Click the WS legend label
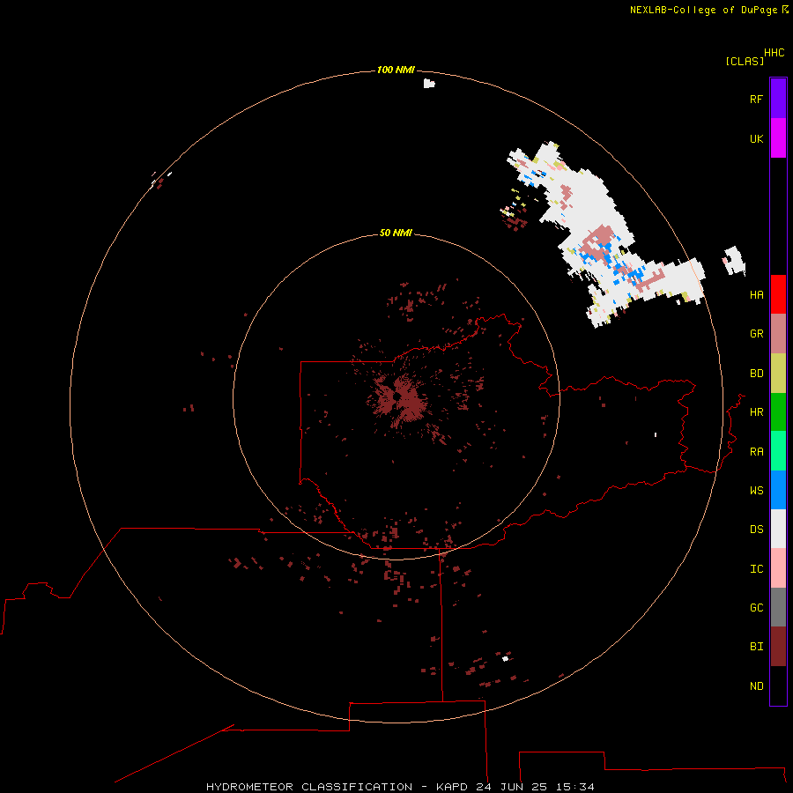Image resolution: width=793 pixels, height=793 pixels. point(757,491)
